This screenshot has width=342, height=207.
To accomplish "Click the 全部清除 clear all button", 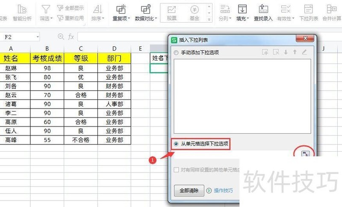I will [x=189, y=190].
